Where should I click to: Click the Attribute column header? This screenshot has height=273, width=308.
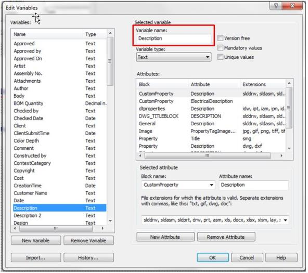(214, 84)
